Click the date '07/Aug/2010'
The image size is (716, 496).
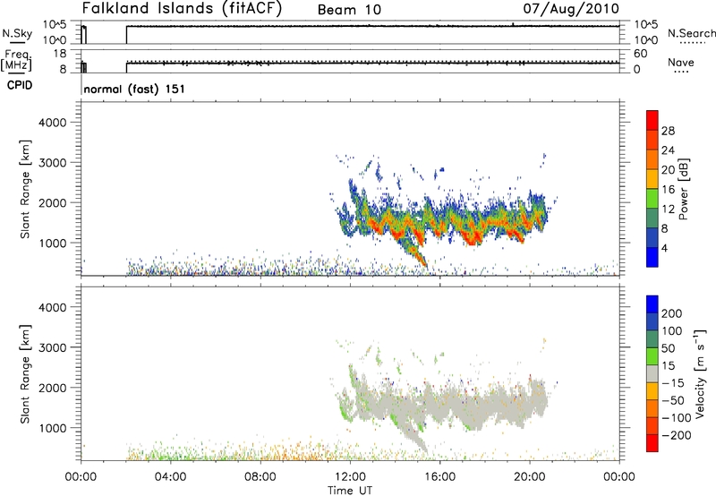pyautogui.click(x=571, y=9)
